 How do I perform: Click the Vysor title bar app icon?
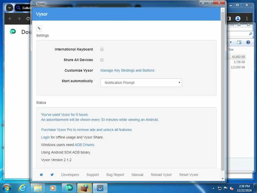(34, 4)
